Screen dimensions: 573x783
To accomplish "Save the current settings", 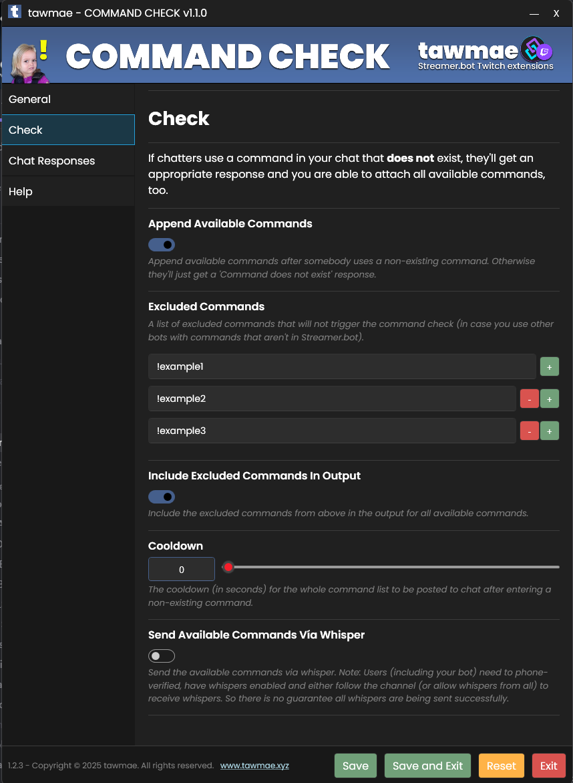I will 355,766.
